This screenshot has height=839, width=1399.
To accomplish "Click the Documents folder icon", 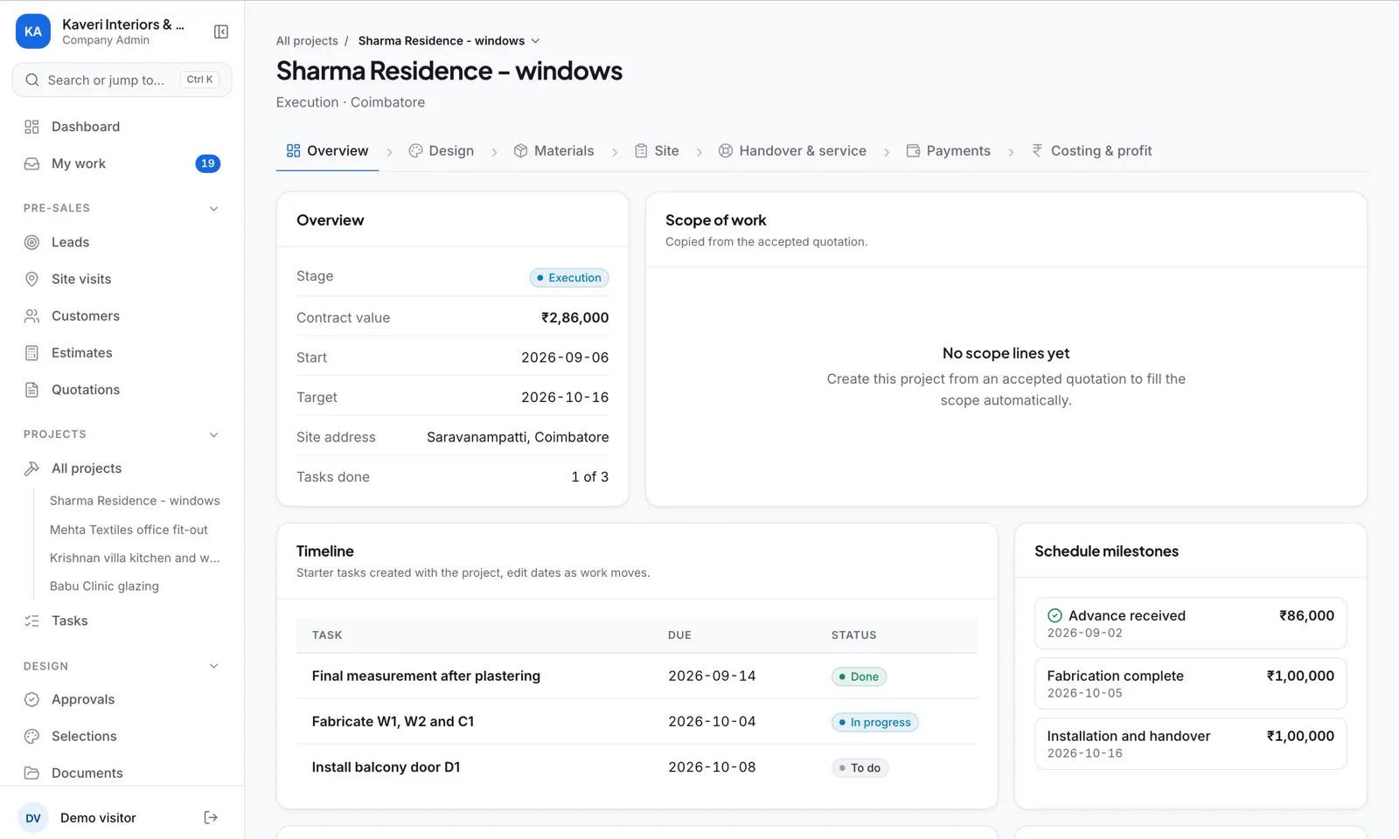I will point(31,773).
